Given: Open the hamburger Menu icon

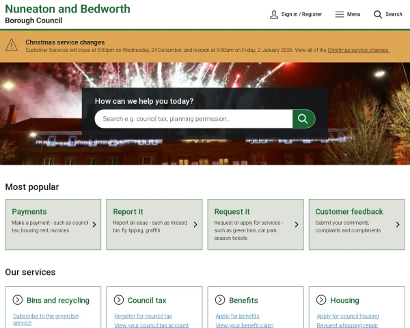Looking at the screenshot, I should [x=340, y=14].
